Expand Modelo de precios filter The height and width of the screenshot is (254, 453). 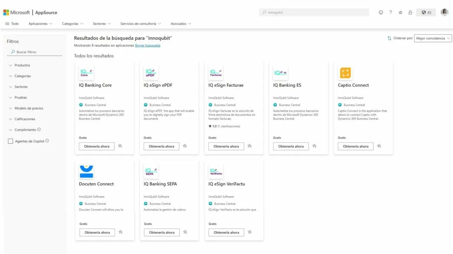pos(26,108)
